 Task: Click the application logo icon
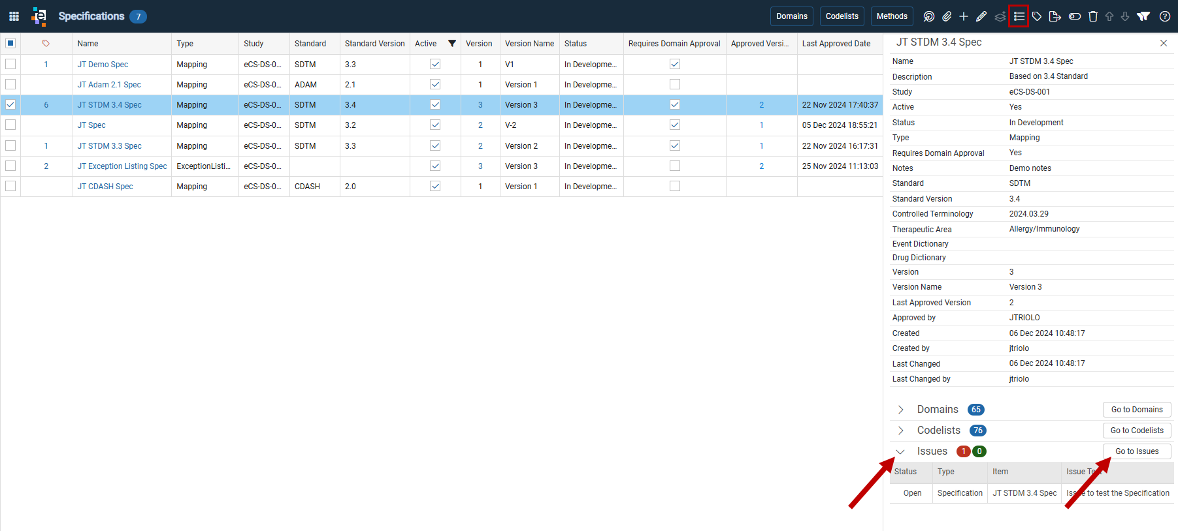coord(39,16)
